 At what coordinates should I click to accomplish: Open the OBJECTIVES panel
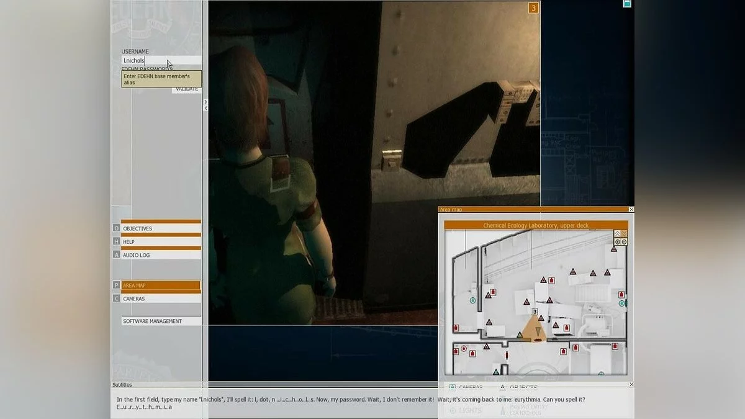(161, 228)
